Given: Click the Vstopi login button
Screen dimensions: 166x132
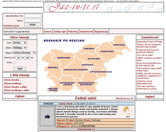Looking at the screenshot, I should pos(32,24).
